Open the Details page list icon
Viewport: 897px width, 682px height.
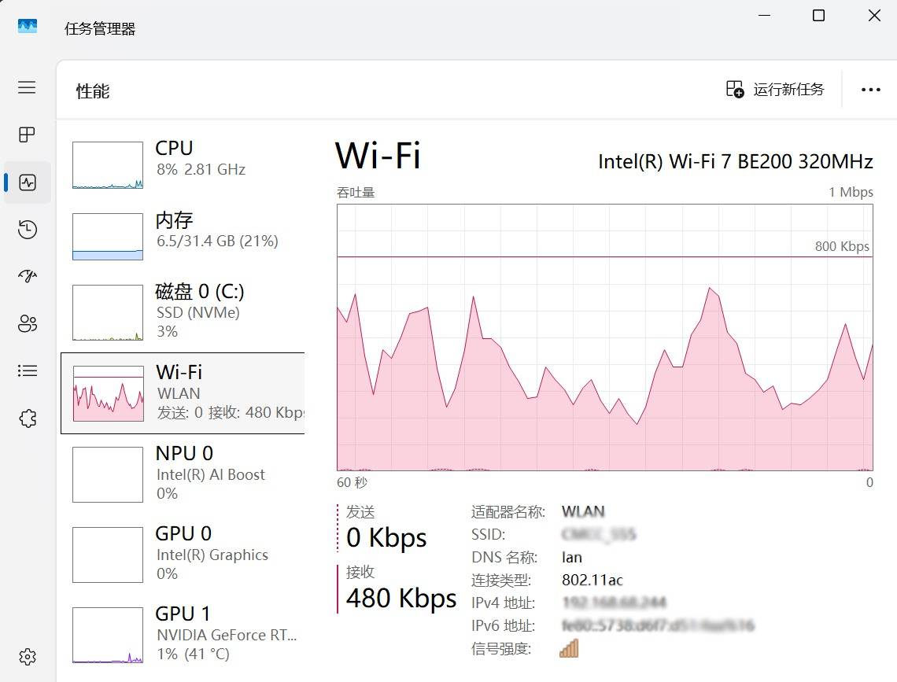(28, 370)
